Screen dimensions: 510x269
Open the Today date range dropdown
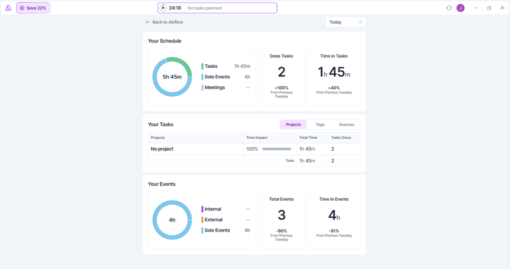point(345,22)
